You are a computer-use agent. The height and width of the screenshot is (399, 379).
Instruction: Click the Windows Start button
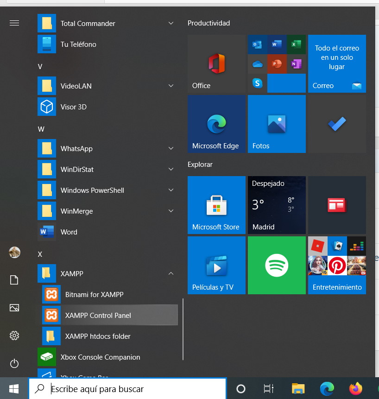coord(14,388)
